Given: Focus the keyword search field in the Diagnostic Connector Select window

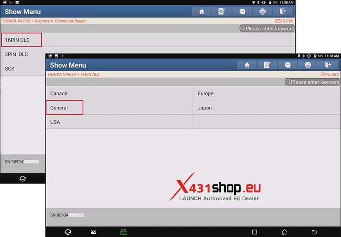Looking at the screenshot, I should pos(267,29).
